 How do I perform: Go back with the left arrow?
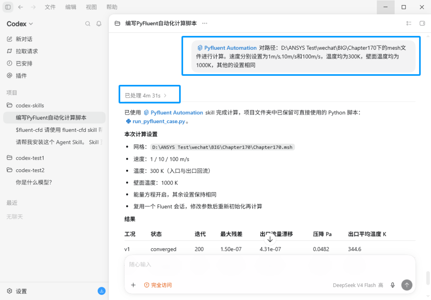(21, 7)
